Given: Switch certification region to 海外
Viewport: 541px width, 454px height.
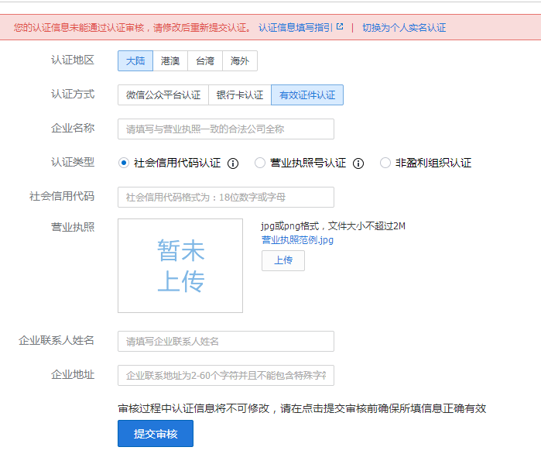Looking at the screenshot, I should point(240,60).
